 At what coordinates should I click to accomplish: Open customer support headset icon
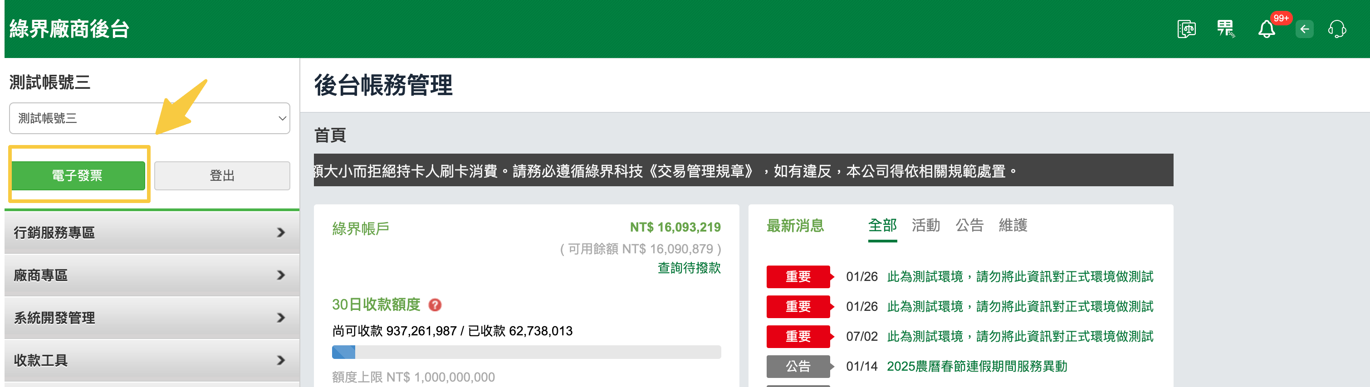click(x=1337, y=29)
